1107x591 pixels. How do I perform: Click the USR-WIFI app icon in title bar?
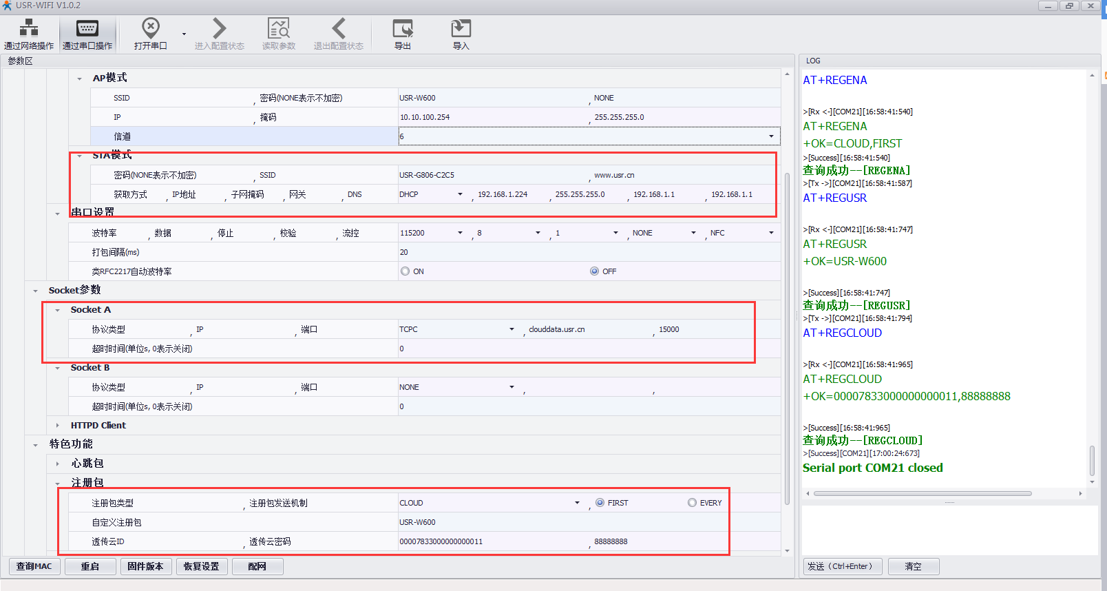pyautogui.click(x=7, y=6)
